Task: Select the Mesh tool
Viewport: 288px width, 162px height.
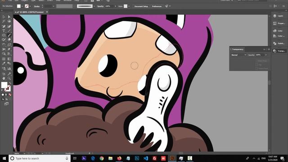Action: (4, 59)
